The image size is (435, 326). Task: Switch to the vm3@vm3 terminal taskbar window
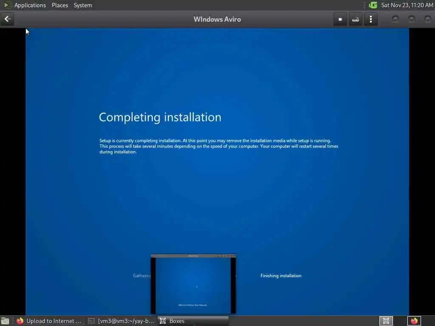pyautogui.click(x=121, y=321)
